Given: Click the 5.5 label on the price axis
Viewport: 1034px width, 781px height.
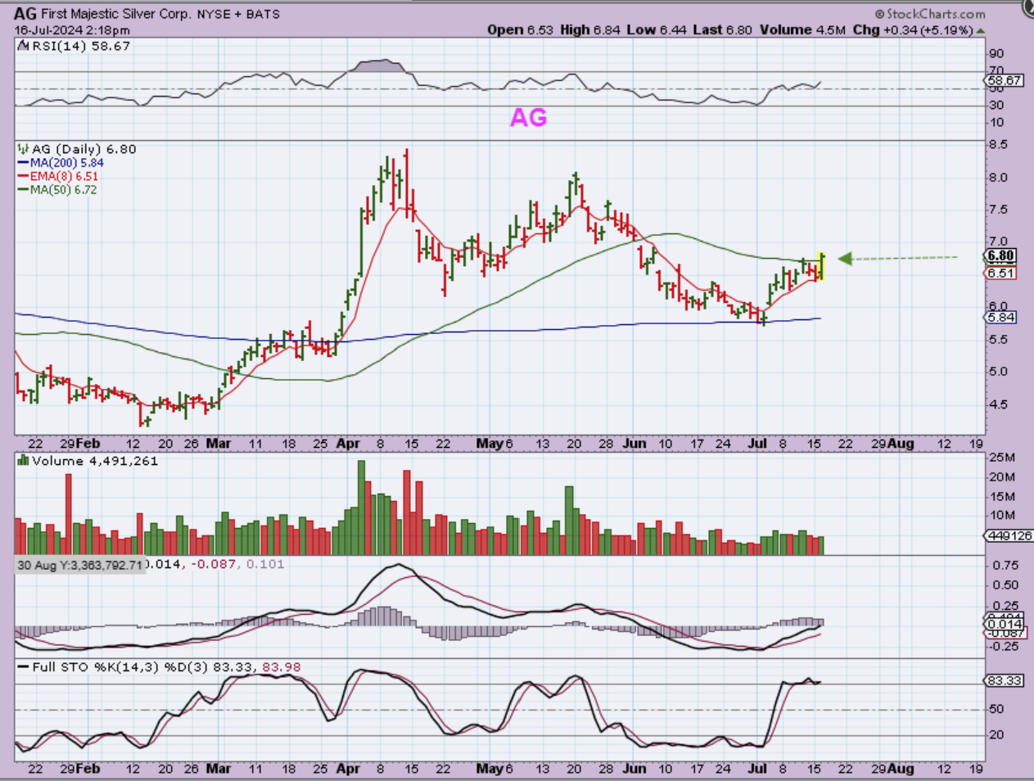Looking at the screenshot, I should pos(998,339).
